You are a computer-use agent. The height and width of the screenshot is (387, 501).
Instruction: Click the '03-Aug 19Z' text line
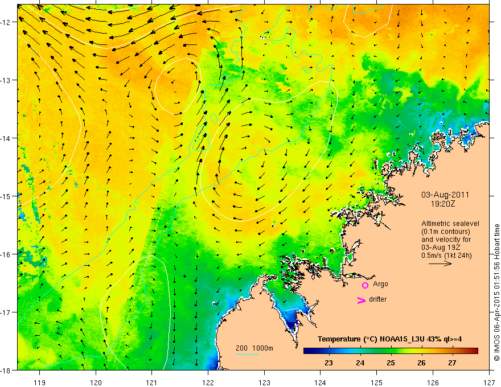pos(441,248)
